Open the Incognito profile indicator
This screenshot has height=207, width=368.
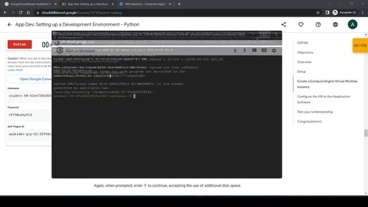(x=344, y=13)
